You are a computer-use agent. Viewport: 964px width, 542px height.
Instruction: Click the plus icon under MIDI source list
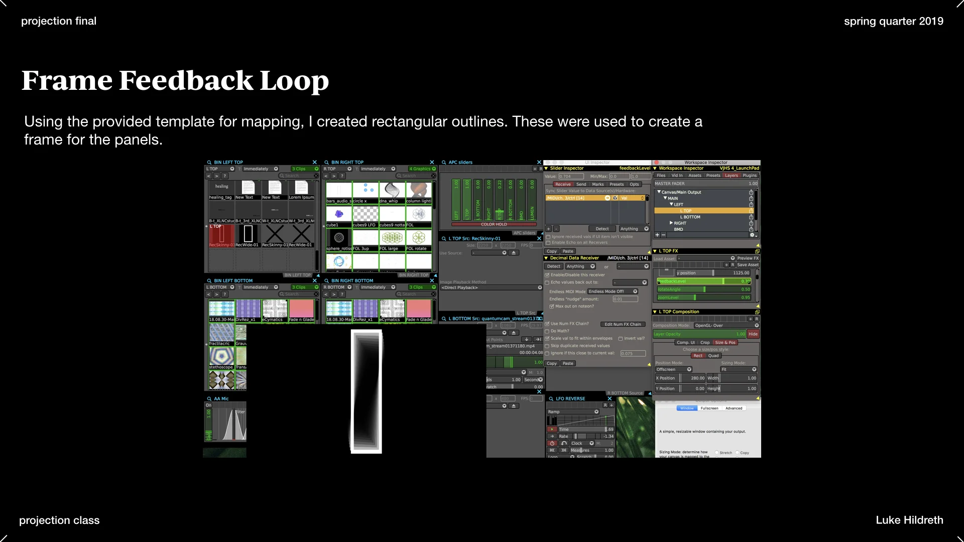548,229
